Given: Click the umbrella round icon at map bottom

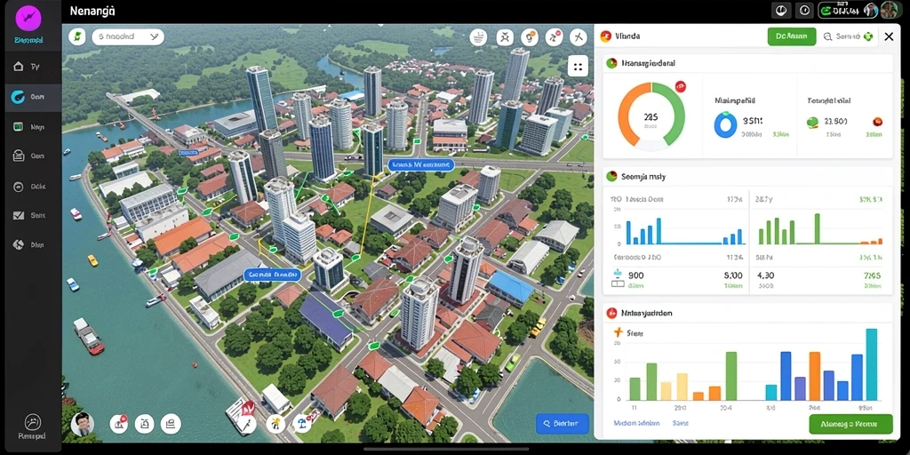Looking at the screenshot, I should pyautogui.click(x=301, y=424).
